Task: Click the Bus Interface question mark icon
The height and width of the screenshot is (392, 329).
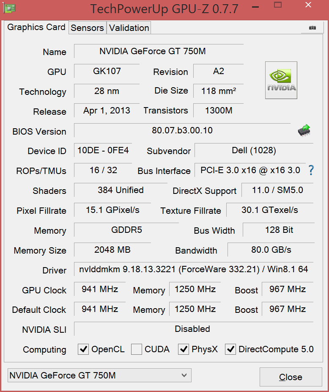Action: (311, 170)
